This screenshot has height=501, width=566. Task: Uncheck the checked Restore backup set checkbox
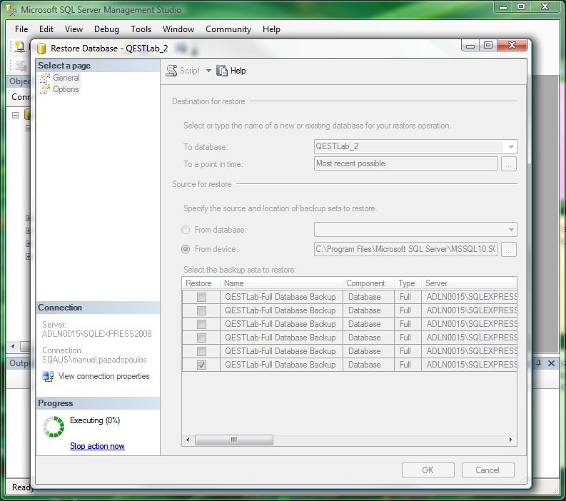click(x=201, y=365)
